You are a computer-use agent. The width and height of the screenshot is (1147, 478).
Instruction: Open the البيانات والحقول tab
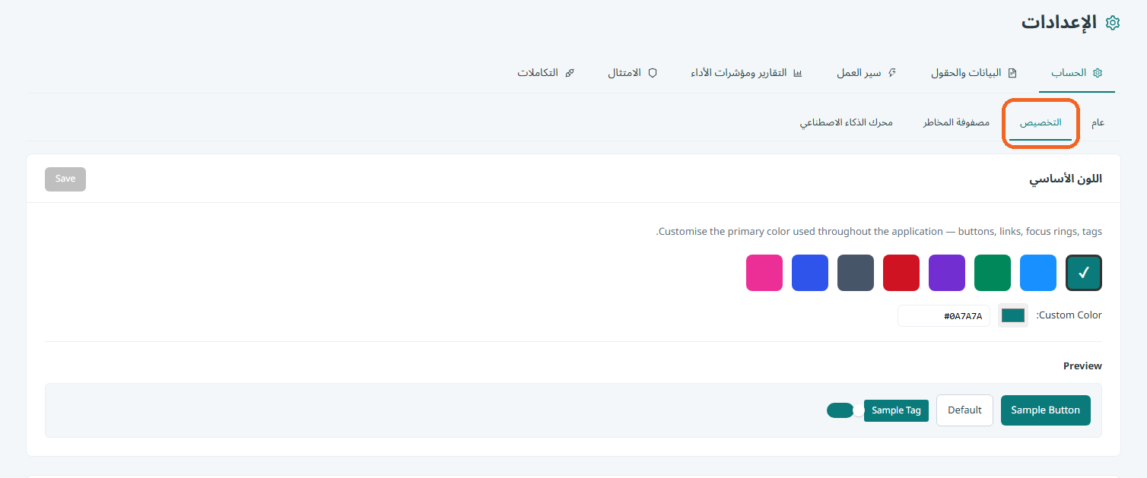click(974, 73)
